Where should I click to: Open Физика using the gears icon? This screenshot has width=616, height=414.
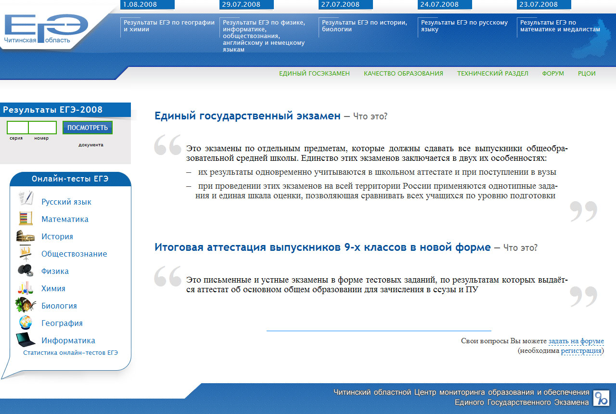[x=25, y=271]
